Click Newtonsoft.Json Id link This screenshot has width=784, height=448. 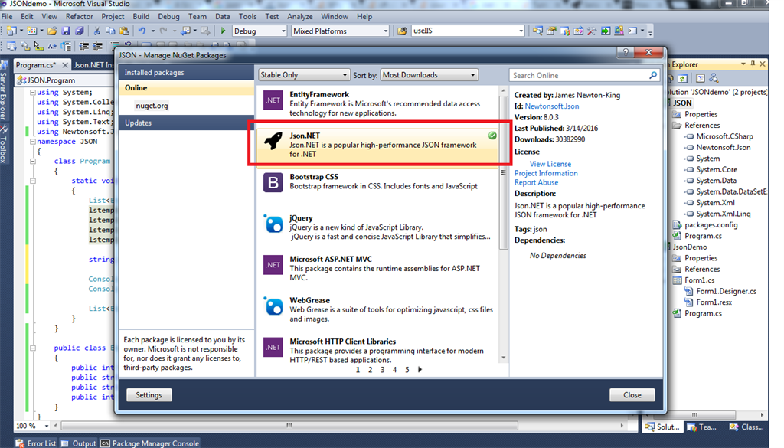(552, 106)
